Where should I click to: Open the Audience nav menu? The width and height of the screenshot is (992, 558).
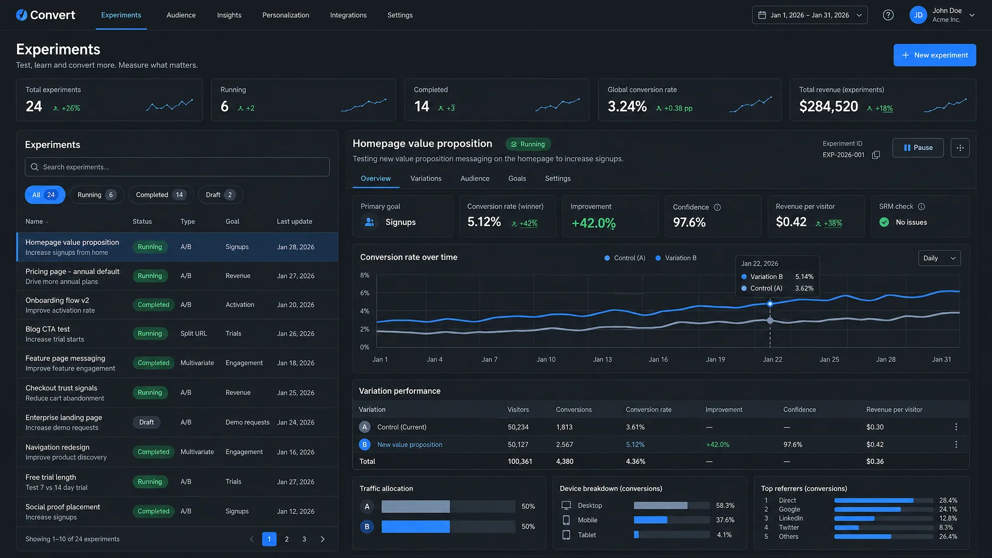(181, 15)
